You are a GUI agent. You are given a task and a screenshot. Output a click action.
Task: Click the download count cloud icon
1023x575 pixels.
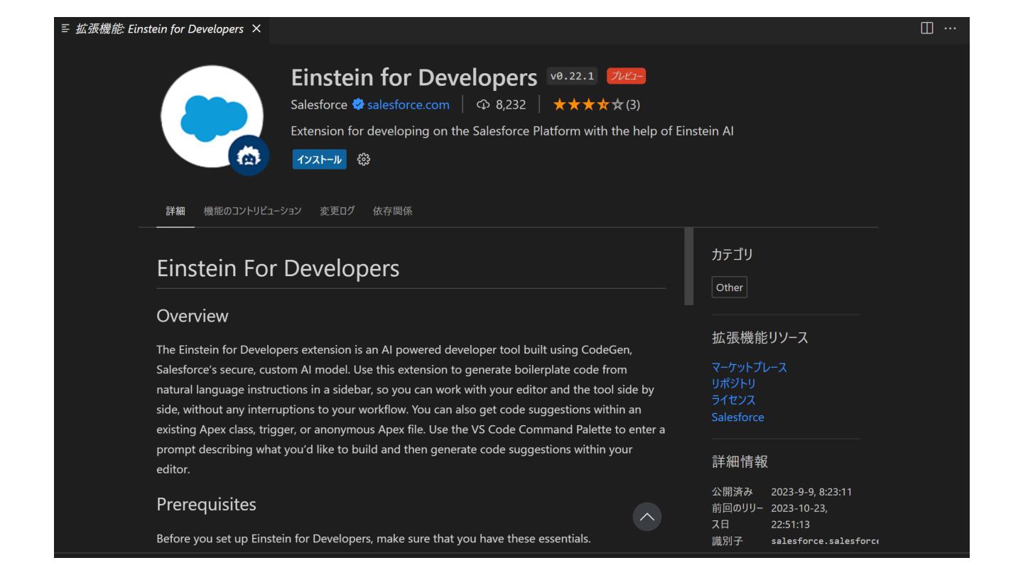(x=483, y=105)
